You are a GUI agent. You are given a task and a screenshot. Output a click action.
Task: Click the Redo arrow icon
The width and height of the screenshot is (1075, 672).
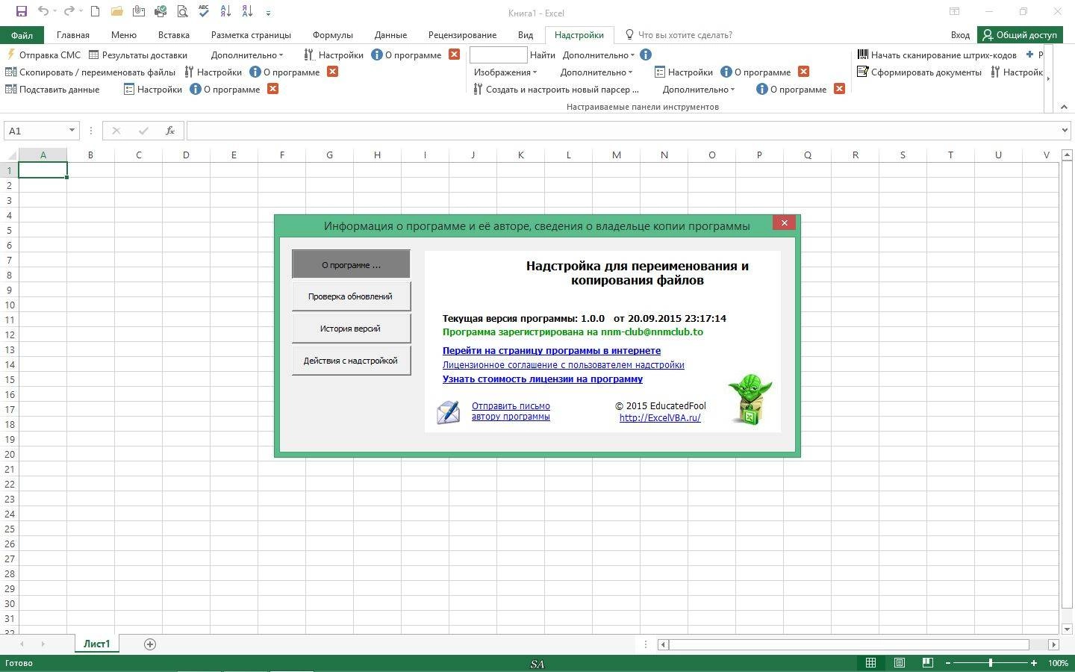pyautogui.click(x=69, y=11)
